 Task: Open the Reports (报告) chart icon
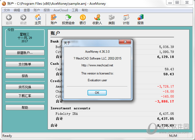click(141, 17)
